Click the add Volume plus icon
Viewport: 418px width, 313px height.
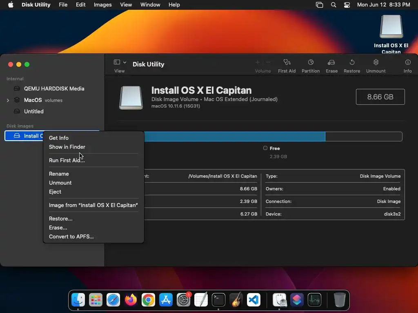point(258,62)
